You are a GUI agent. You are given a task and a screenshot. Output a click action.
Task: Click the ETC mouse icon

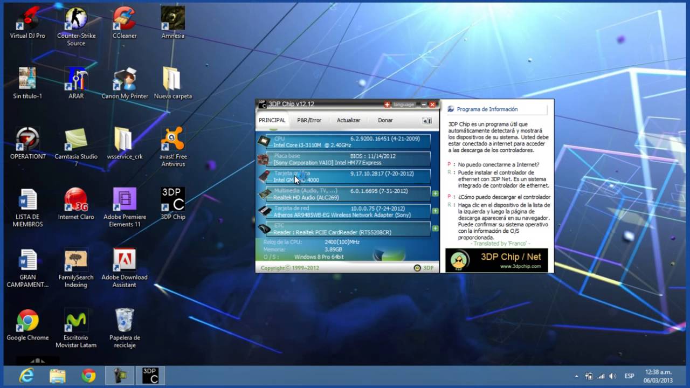coord(264,228)
